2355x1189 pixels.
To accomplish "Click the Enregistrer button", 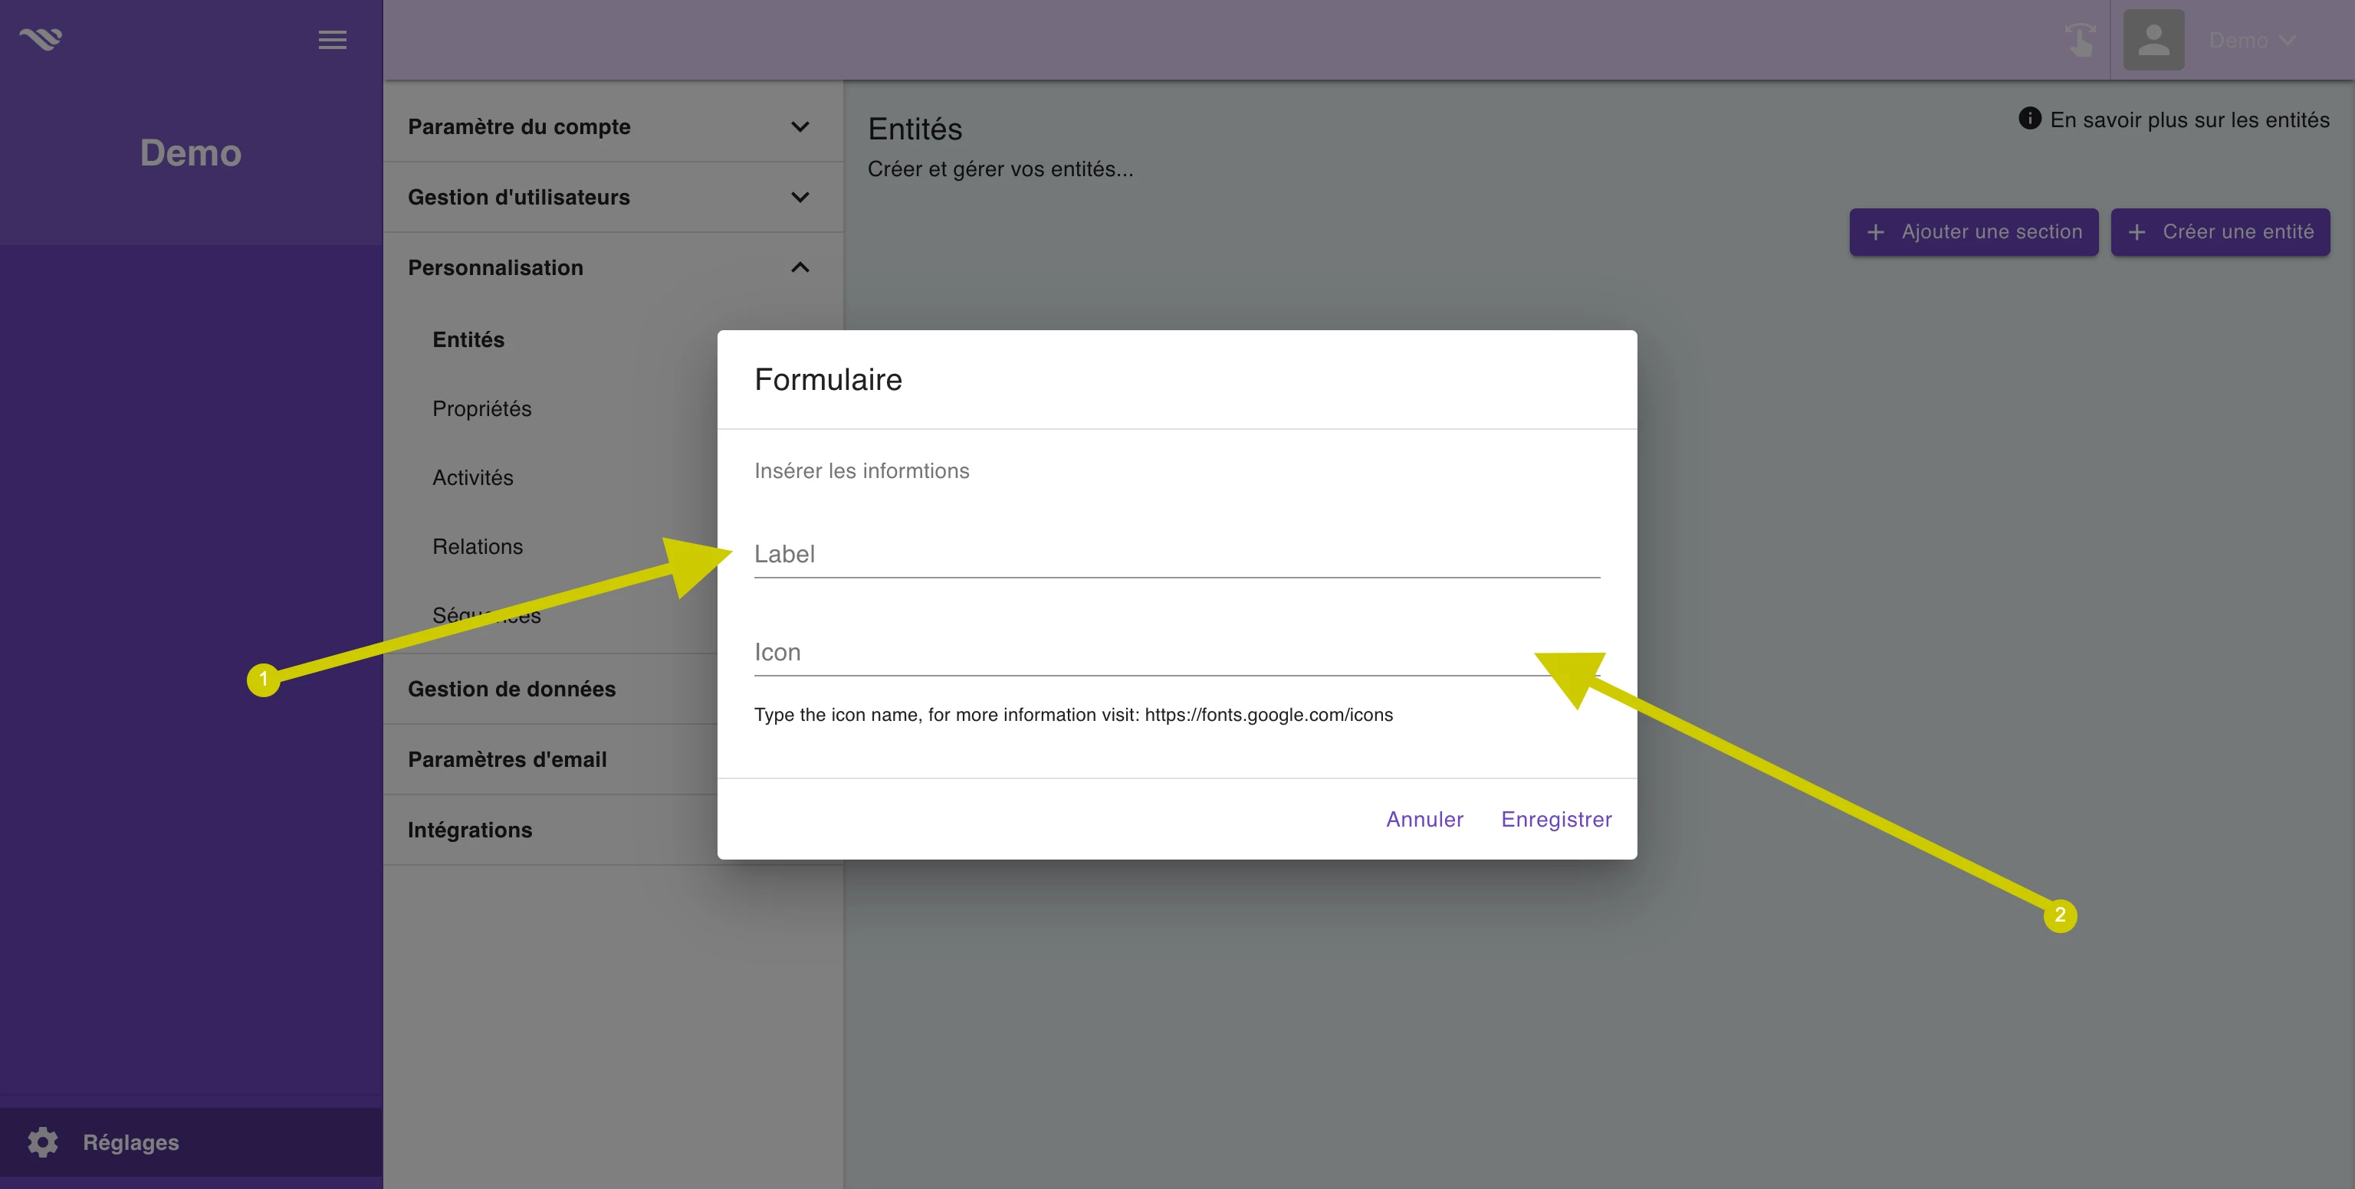I will tap(1556, 819).
